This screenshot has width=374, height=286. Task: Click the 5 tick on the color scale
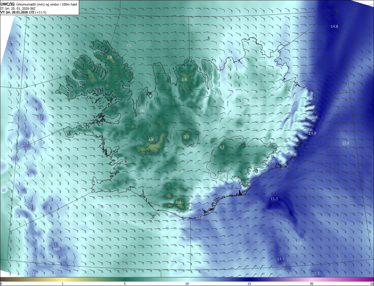125,284
